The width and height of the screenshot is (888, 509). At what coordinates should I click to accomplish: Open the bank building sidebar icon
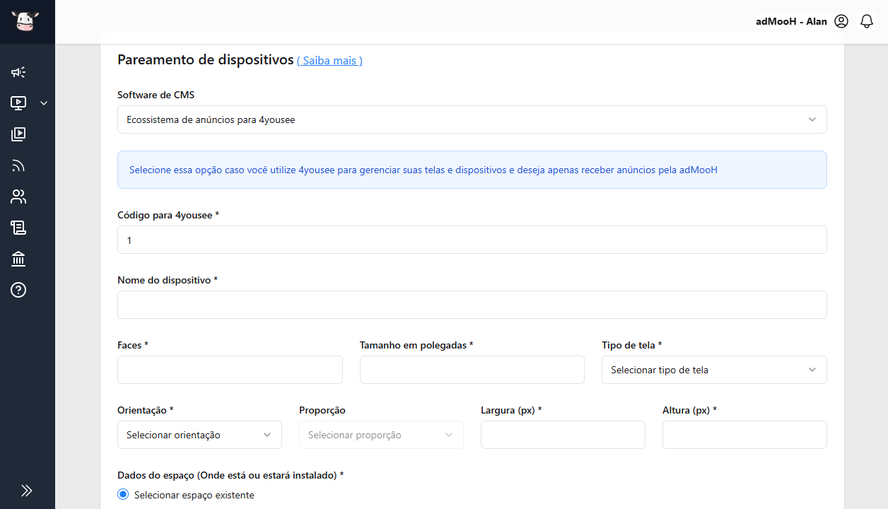(x=18, y=259)
